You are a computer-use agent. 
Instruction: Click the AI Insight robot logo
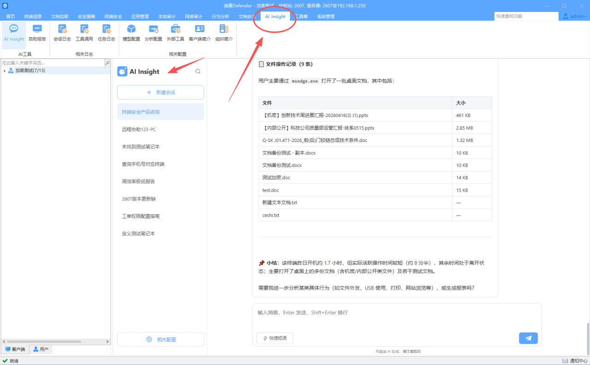pos(122,71)
